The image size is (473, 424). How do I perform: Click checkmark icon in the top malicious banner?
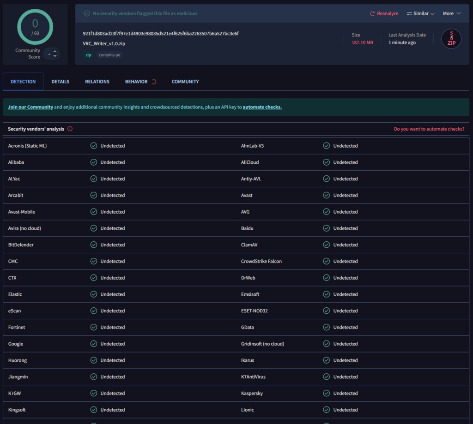(86, 13)
